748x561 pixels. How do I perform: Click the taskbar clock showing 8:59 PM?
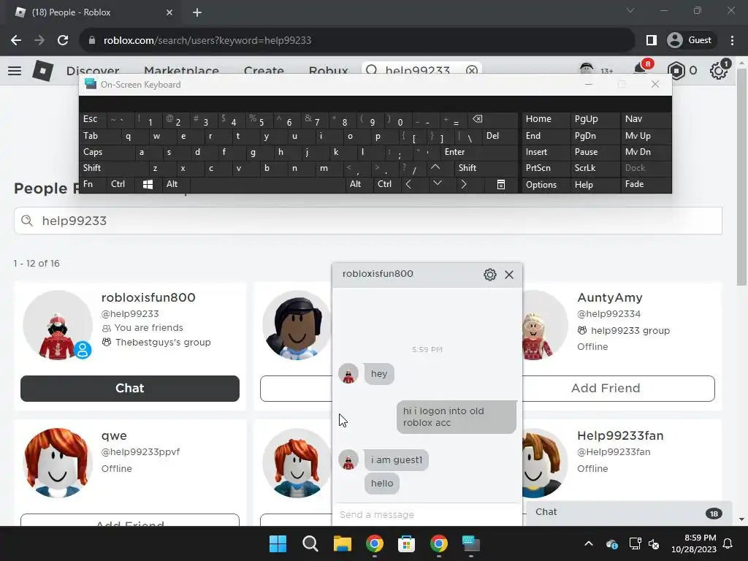pyautogui.click(x=694, y=543)
